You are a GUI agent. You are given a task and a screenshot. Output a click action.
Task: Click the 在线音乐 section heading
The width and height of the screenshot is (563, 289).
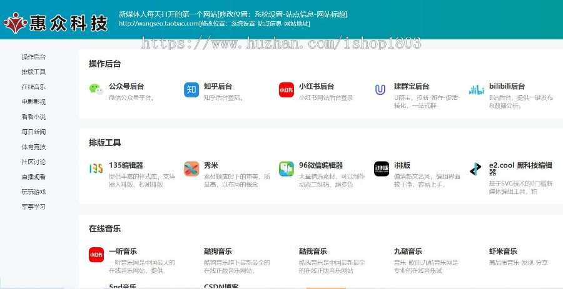105,229
